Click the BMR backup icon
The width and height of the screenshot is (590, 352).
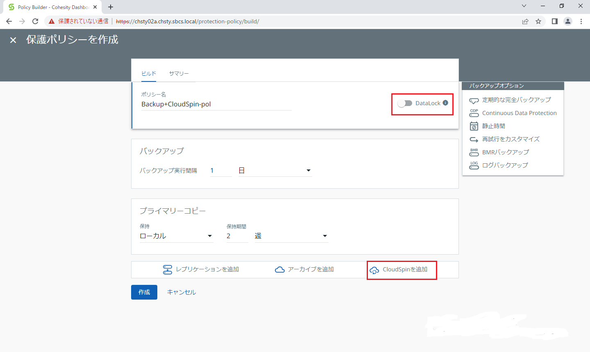point(474,152)
